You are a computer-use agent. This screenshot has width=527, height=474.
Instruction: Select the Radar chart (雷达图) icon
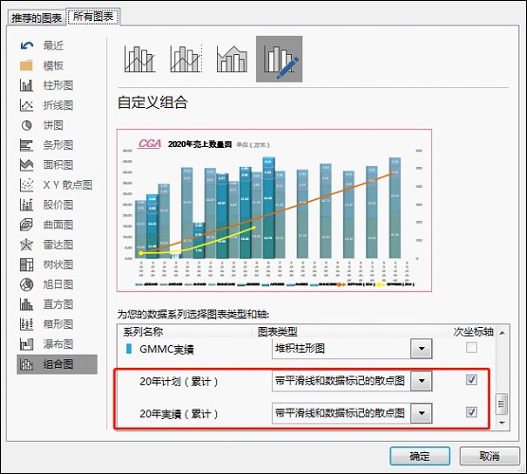pos(27,245)
